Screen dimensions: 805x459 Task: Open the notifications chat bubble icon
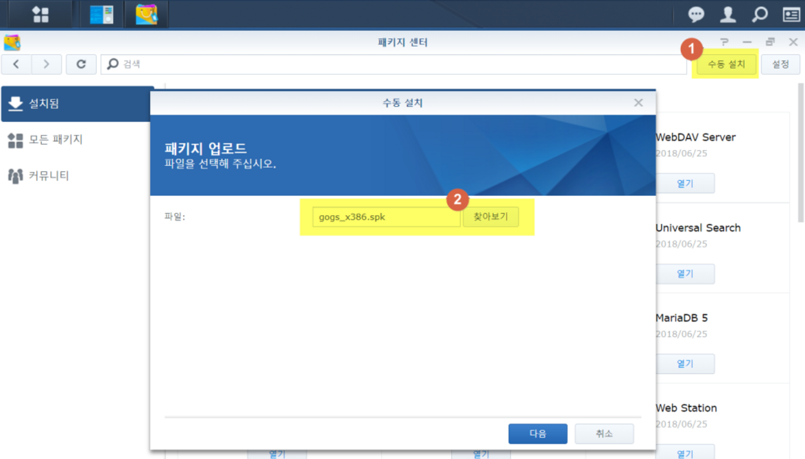pos(696,15)
